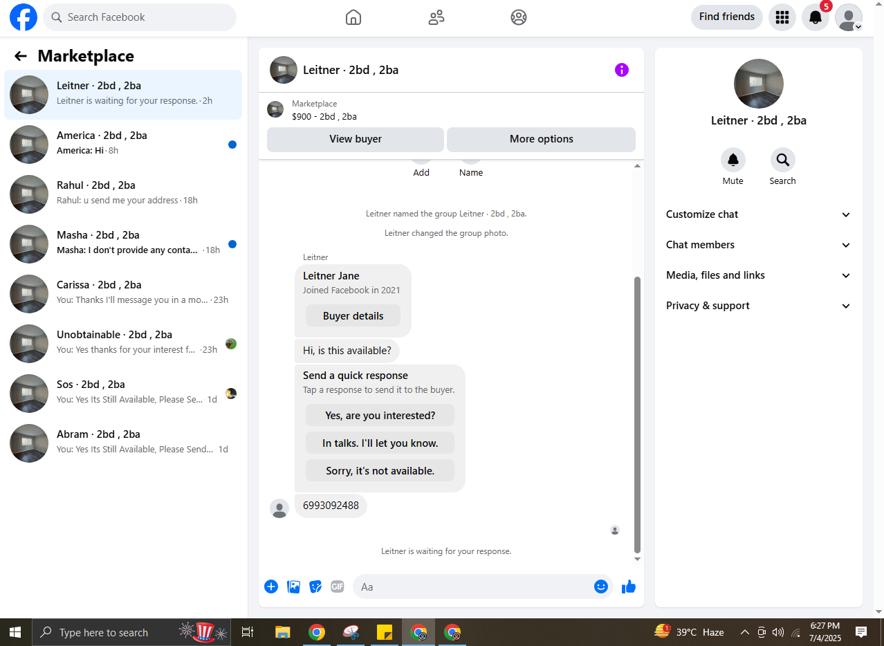Image resolution: width=884 pixels, height=646 pixels.
Task: Mute the Leitner chat via bell icon
Action: pyautogui.click(x=733, y=160)
